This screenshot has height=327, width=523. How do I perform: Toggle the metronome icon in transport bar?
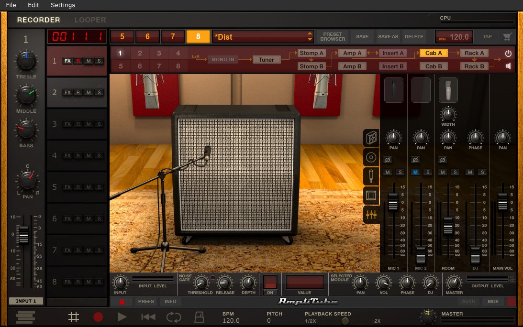199,317
